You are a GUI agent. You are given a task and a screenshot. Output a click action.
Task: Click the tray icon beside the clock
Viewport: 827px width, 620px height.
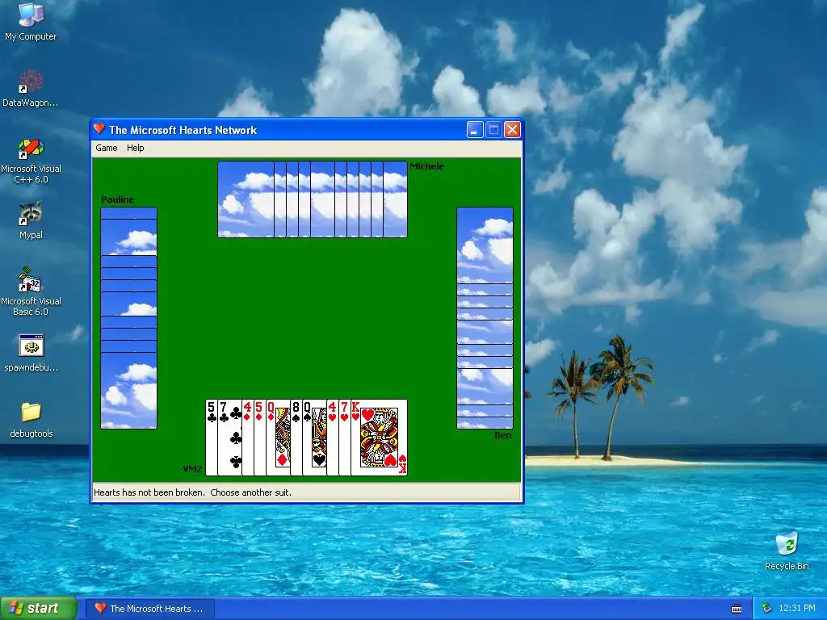(766, 609)
